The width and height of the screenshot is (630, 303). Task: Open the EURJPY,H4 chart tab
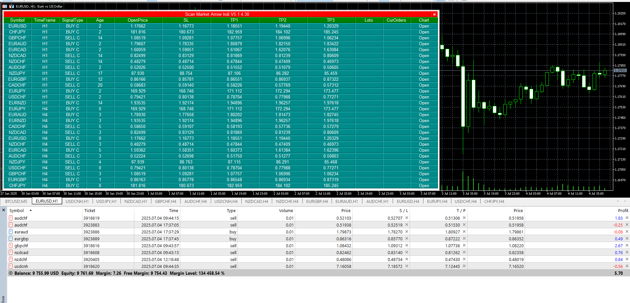coord(437,201)
